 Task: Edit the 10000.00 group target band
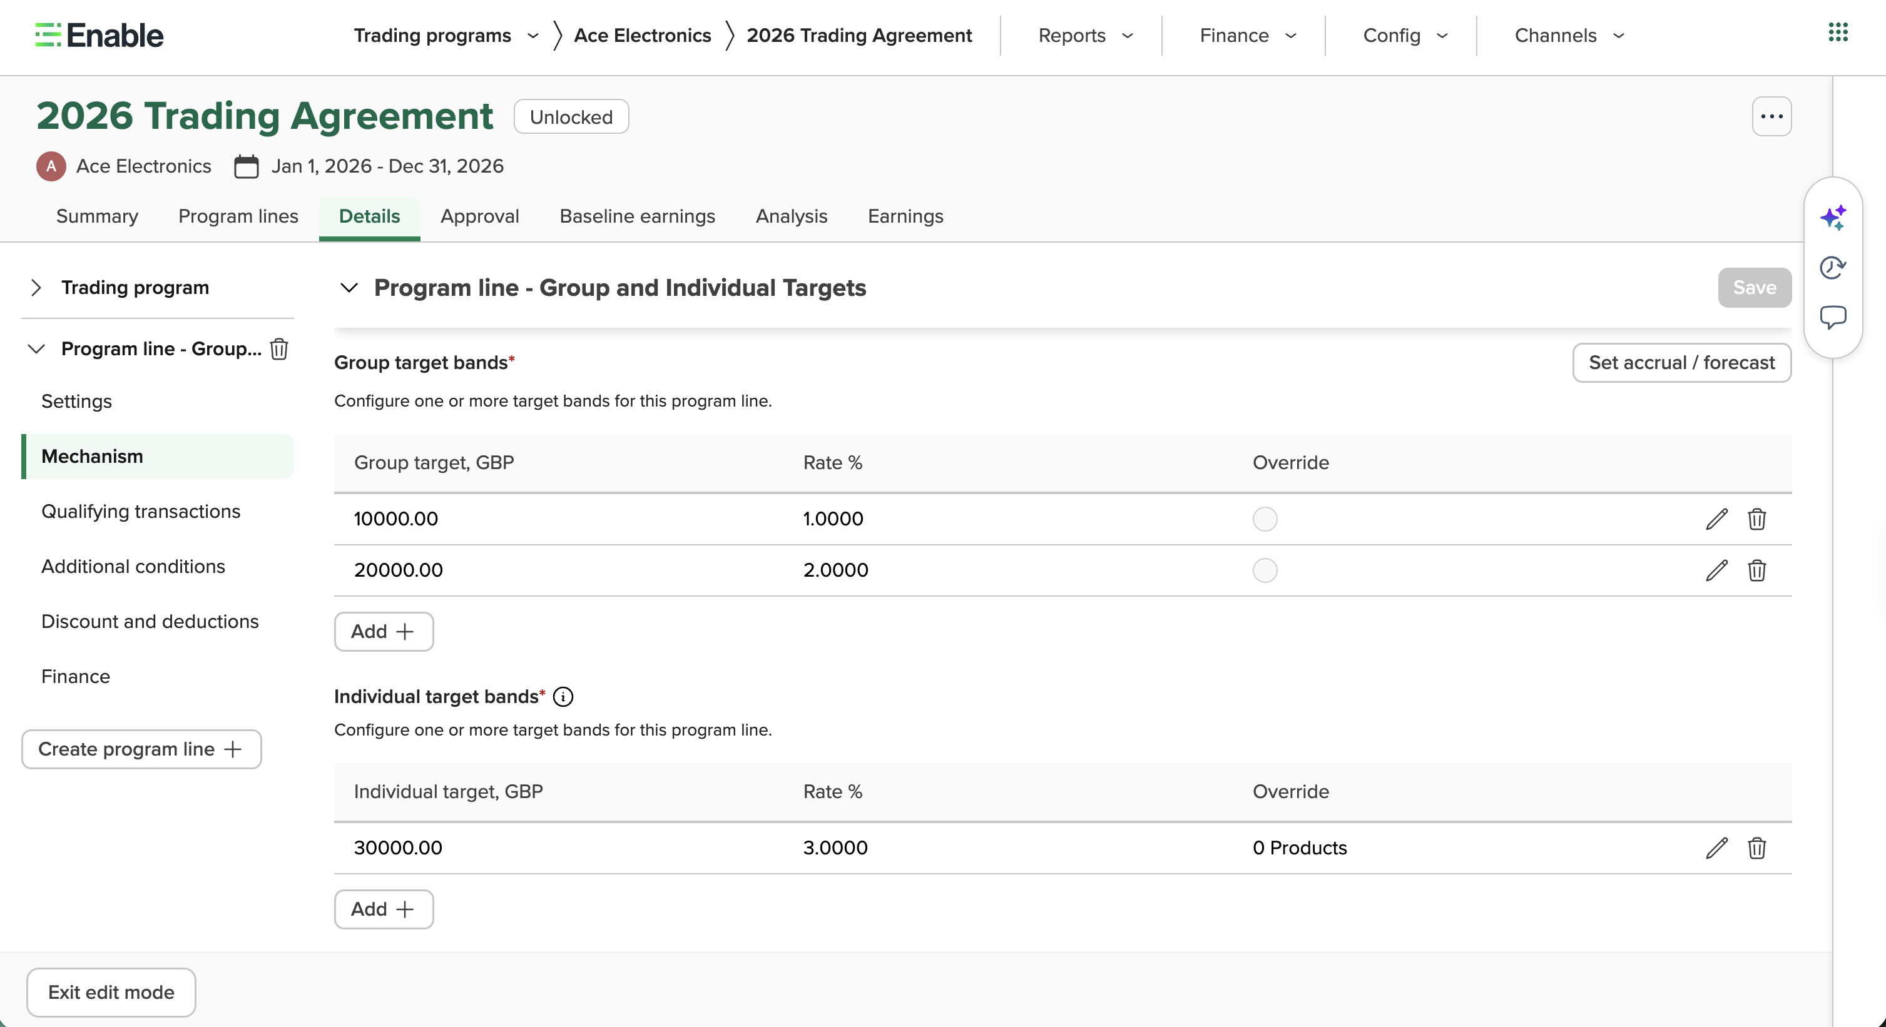[1716, 519]
